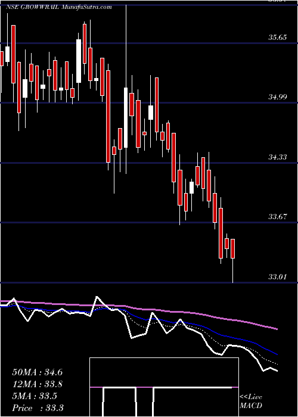Click the NSE GROWWRAIL chart title

33,7
